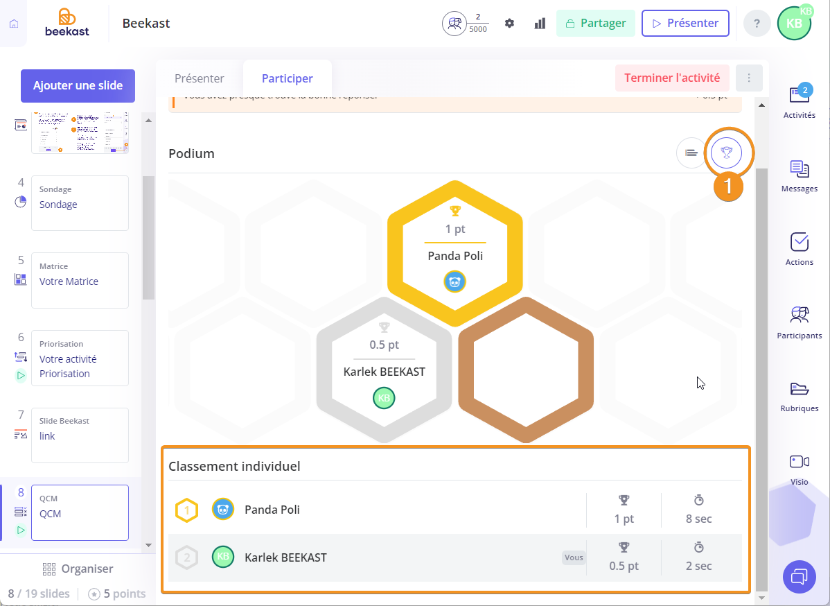Click the Partager button
Screen dimensions: 830x606
596,24
